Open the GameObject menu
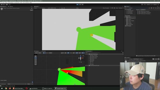The image size is (160, 90). [11, 2]
